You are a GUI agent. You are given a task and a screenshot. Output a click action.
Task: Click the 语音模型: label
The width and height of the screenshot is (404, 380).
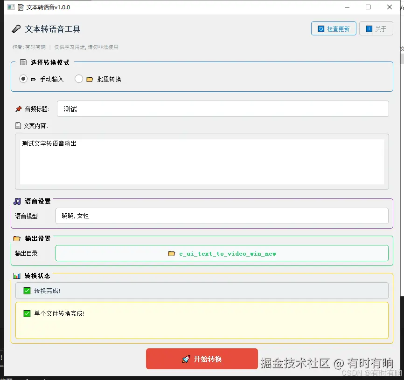tap(28, 216)
